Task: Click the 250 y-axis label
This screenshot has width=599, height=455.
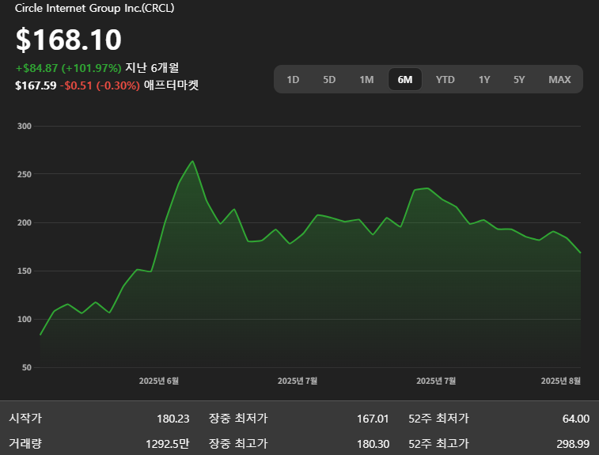Action: pos(25,174)
